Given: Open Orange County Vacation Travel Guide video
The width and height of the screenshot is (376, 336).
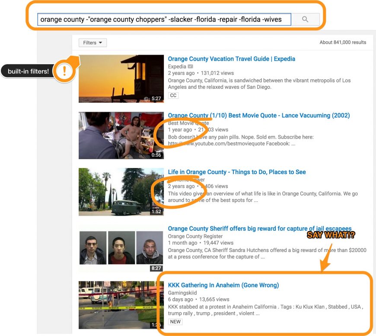Looking at the screenshot, I should (231, 59).
